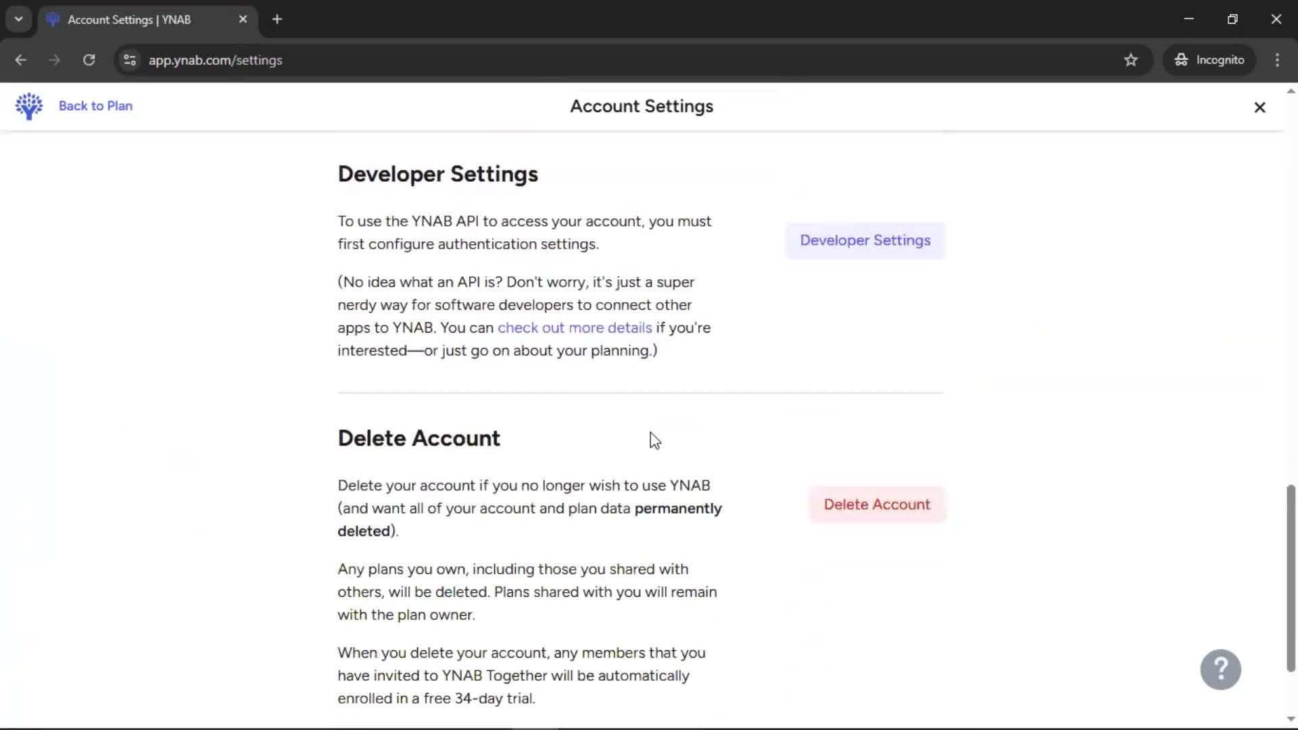Open the Developer Settings button
The width and height of the screenshot is (1298, 730).
coord(865,241)
